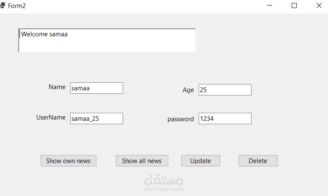Viewport: 328px width, 196px height.
Task: Click the Arabic mostaql watermark logo
Action: point(164,180)
